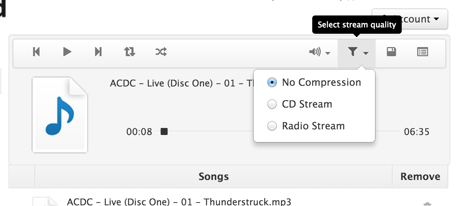Toggle shuffle playback icon

click(x=161, y=52)
